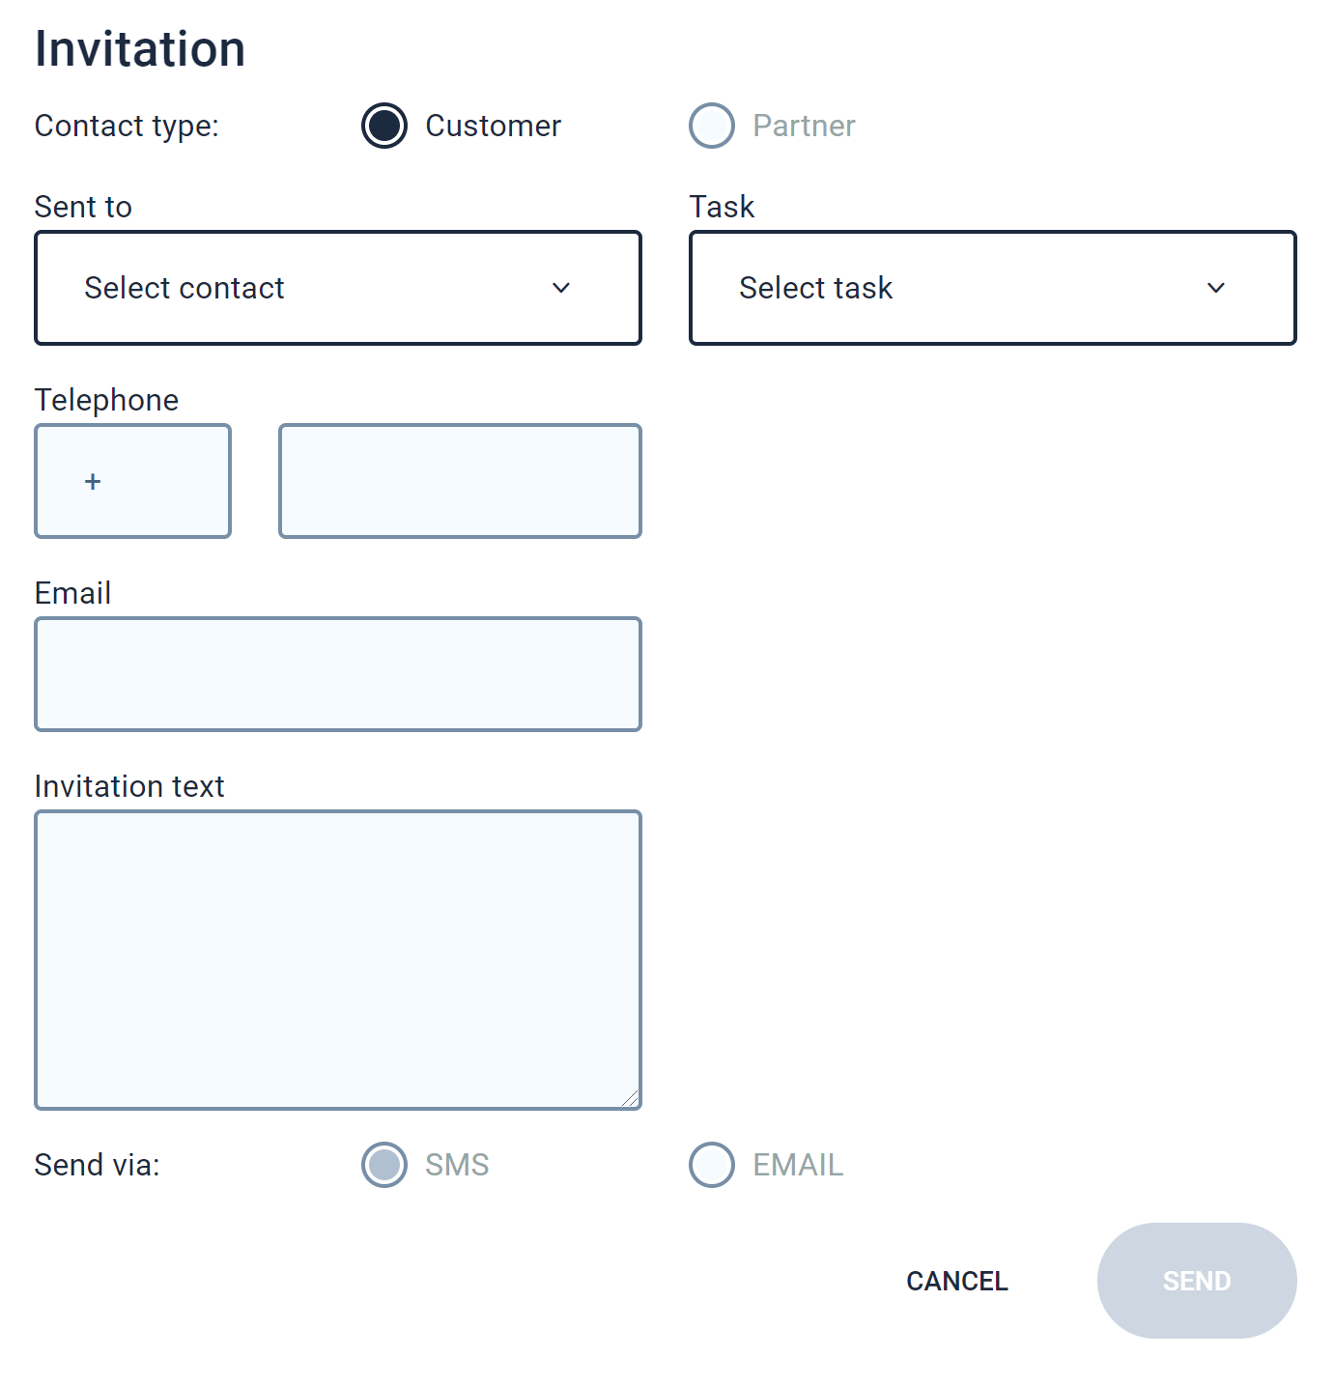Click the telephone number input field
Screen dimensions: 1334x1386
click(x=460, y=481)
